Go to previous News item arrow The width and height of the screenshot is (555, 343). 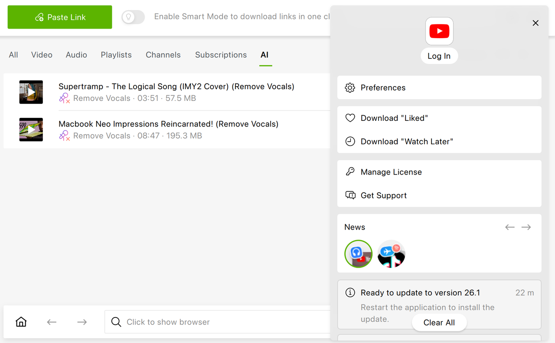coord(510,227)
